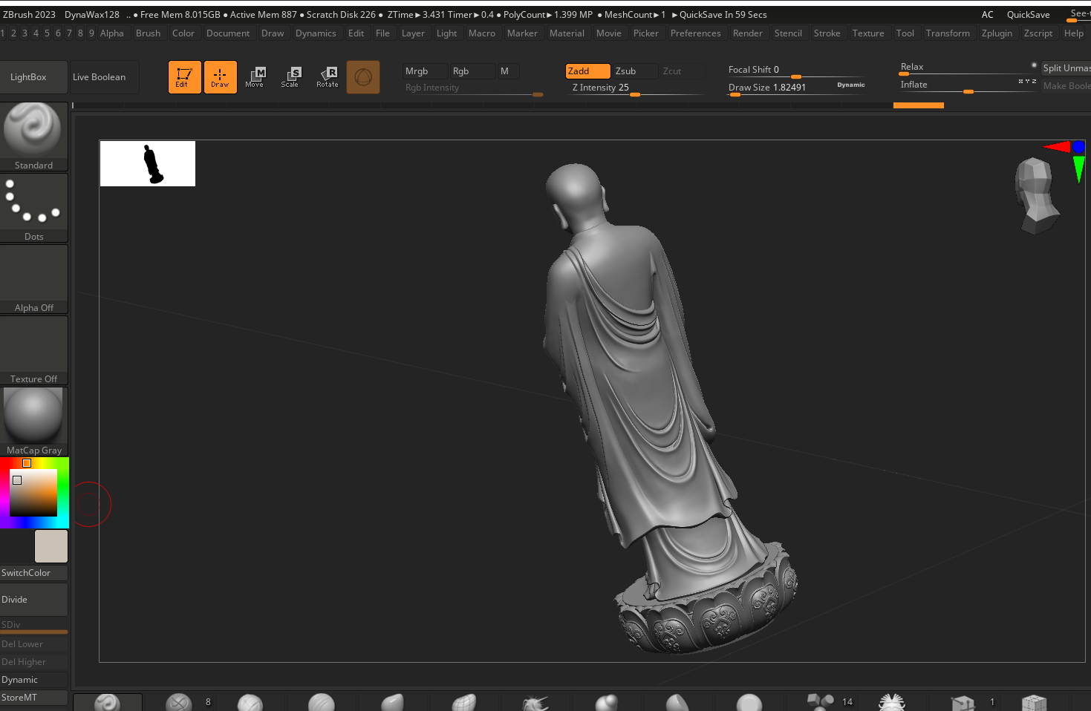Screen dimensions: 1091x711
Task: Select the Move gizmo tool
Action: [255, 77]
